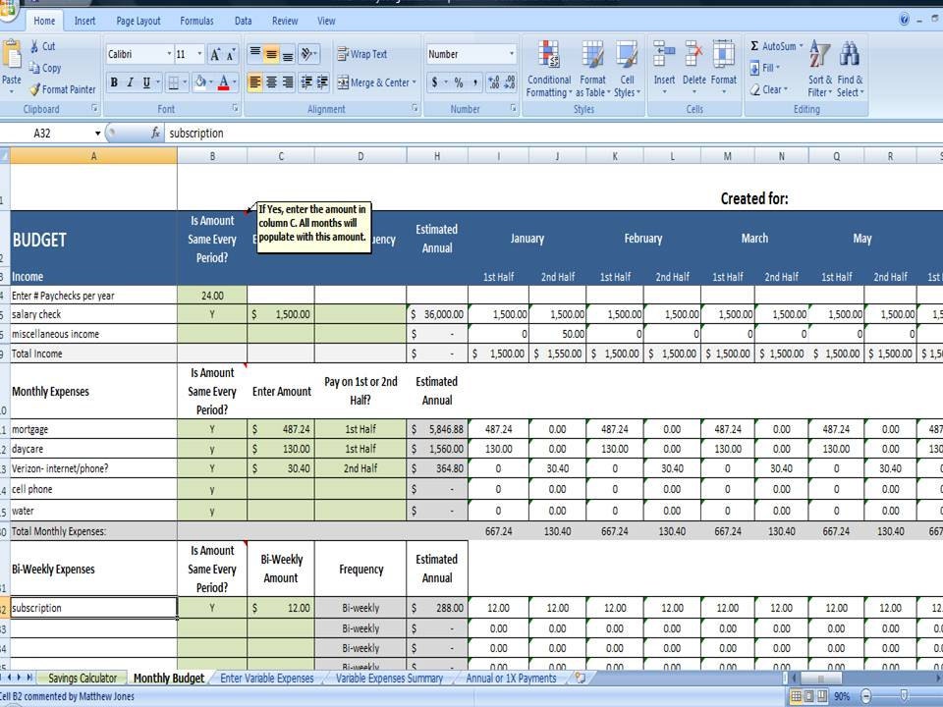Apply the red Font Color
This screenshot has height=707, width=943.
(x=223, y=82)
